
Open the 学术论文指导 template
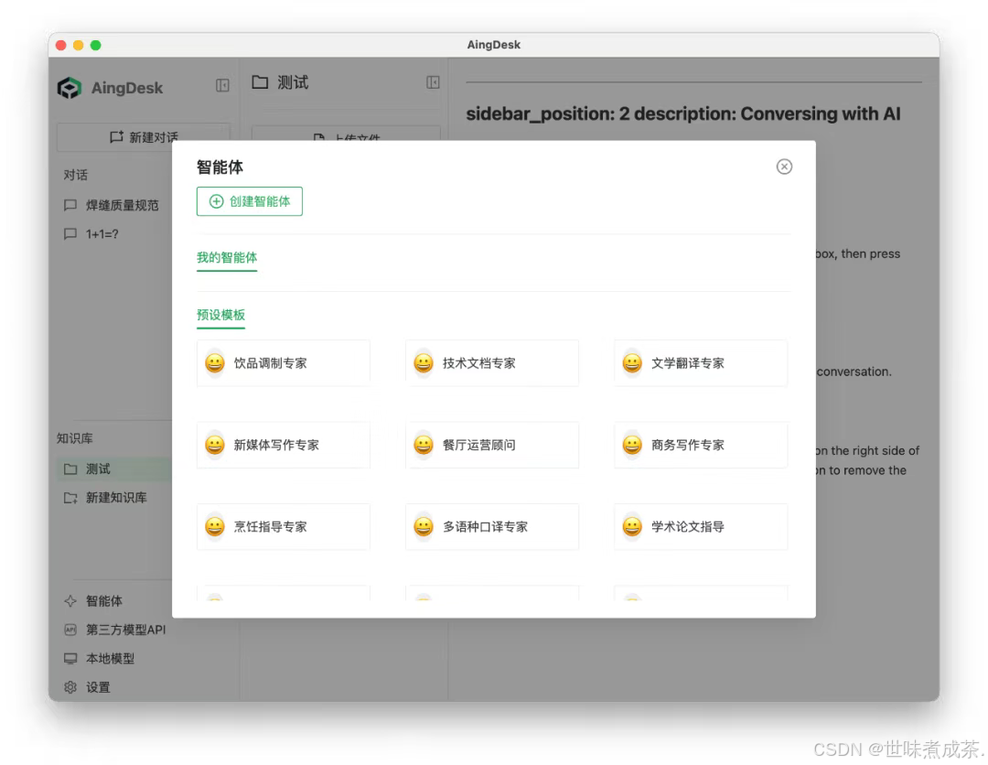(x=701, y=527)
